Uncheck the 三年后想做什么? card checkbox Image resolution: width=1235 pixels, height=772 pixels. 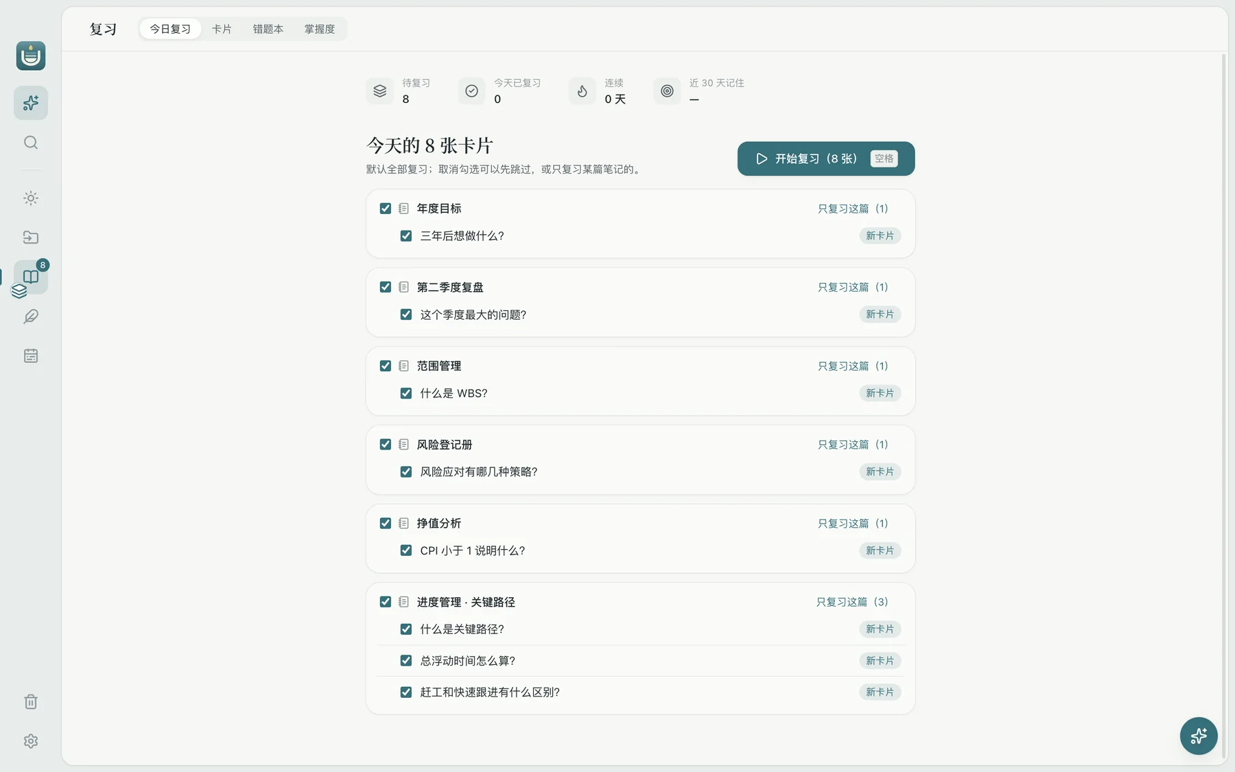[406, 236]
